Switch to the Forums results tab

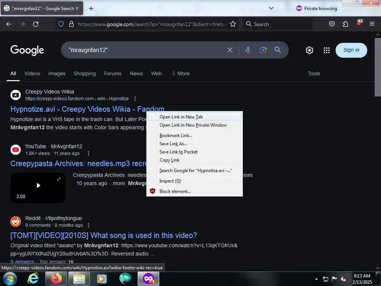pos(113,73)
